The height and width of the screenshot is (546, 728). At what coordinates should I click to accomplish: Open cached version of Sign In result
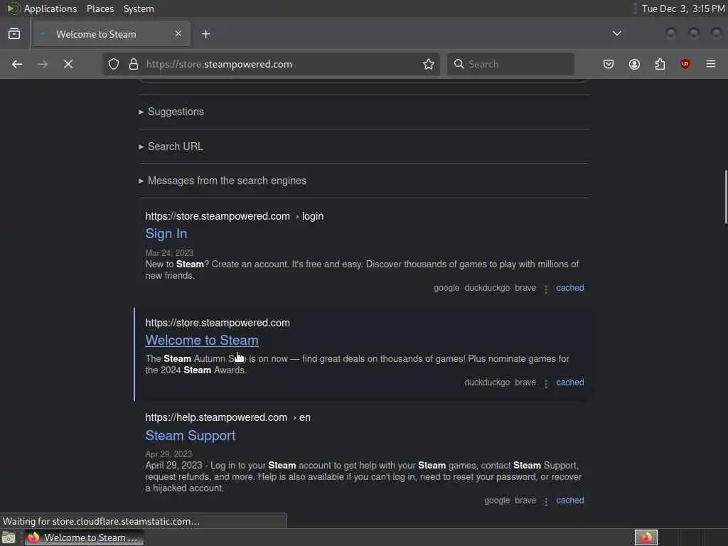pos(570,288)
